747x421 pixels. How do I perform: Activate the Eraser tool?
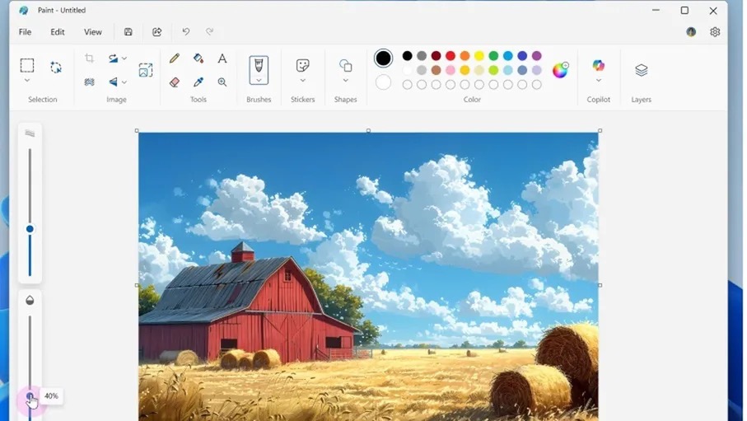pyautogui.click(x=175, y=82)
